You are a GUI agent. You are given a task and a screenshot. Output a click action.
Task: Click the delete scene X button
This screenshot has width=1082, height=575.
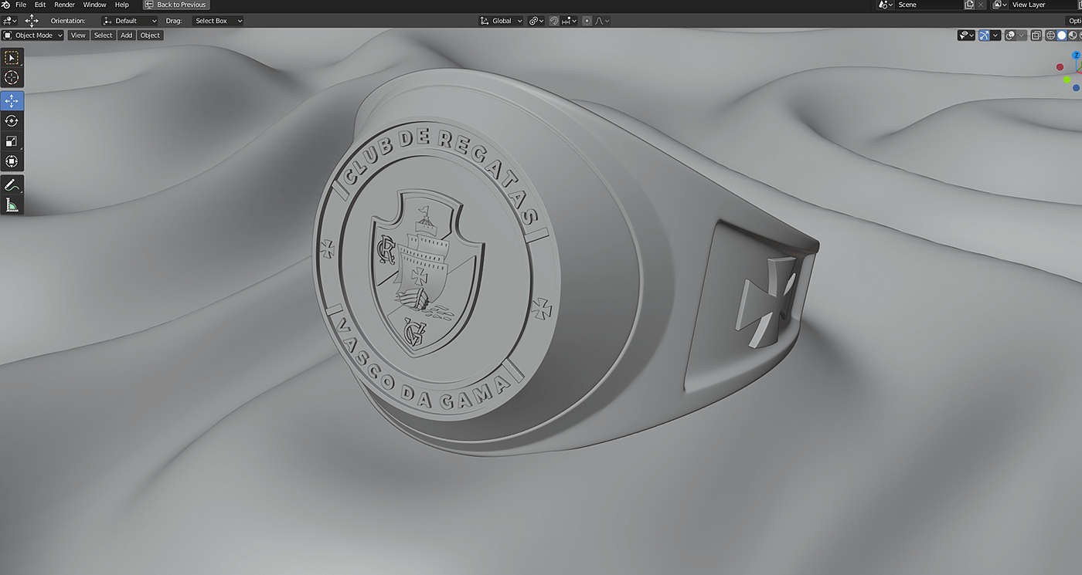pyautogui.click(x=981, y=5)
